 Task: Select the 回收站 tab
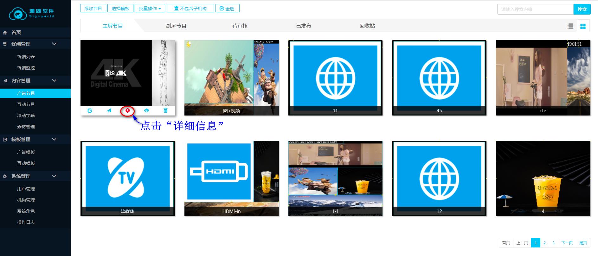coord(367,26)
